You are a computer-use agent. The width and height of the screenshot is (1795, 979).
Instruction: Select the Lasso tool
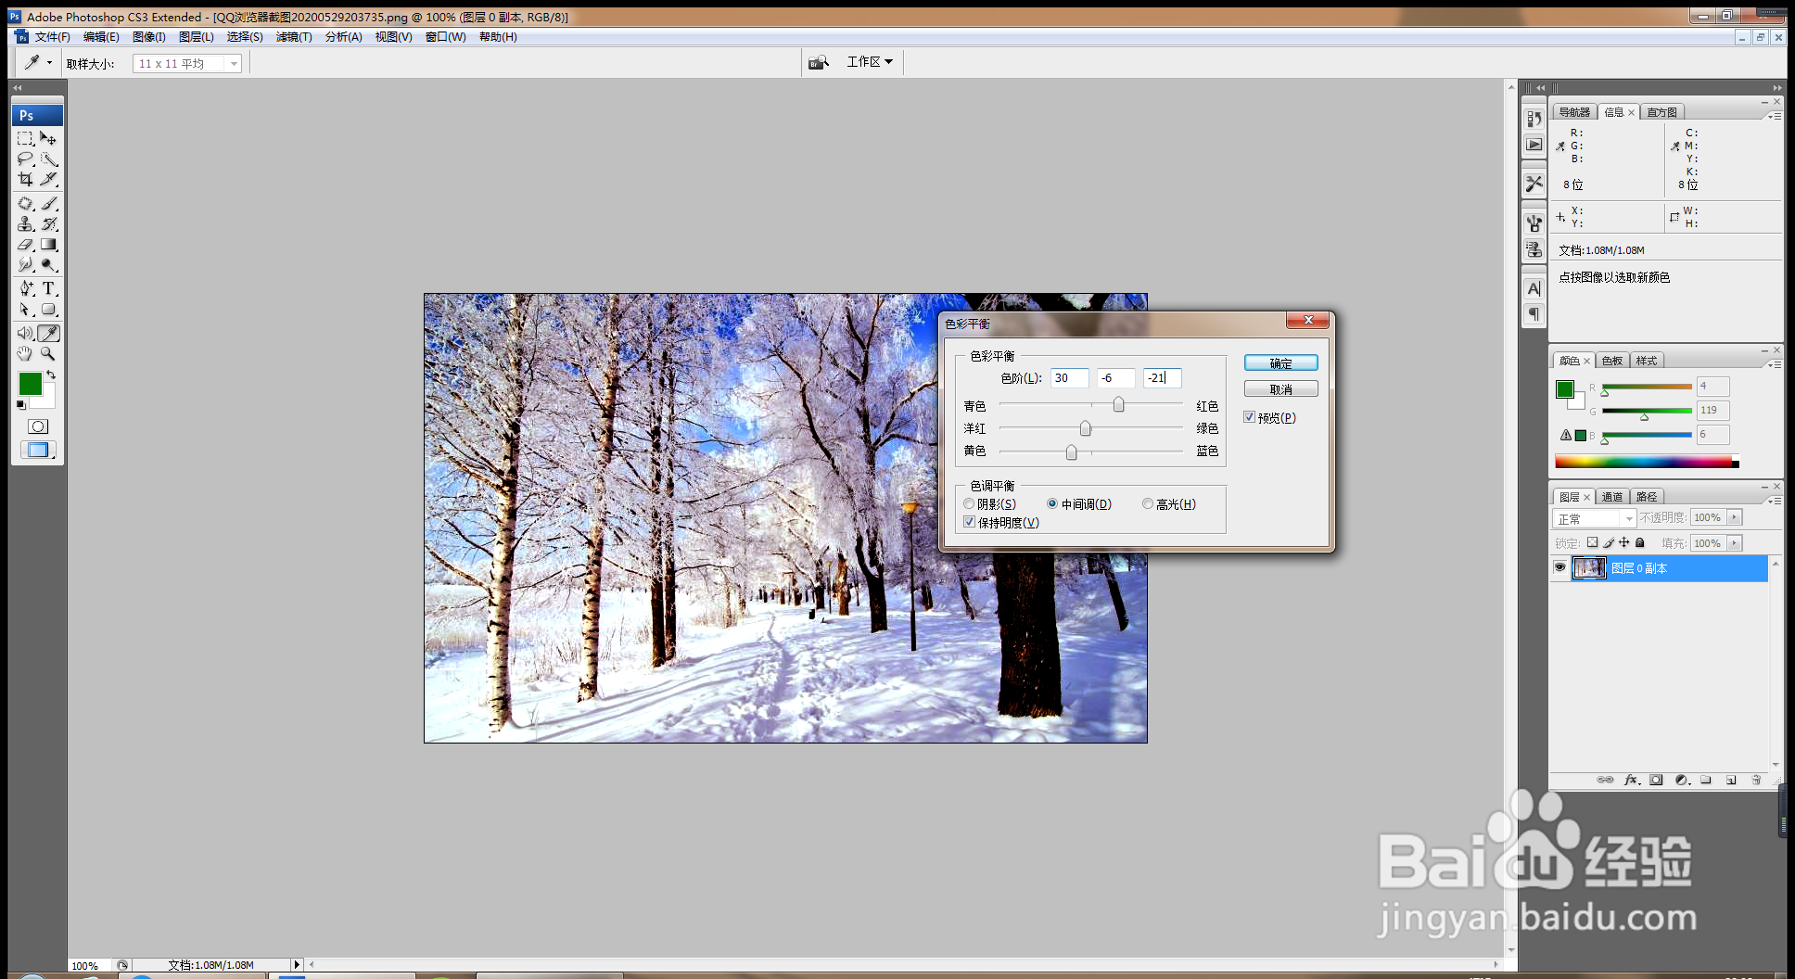[x=26, y=159]
